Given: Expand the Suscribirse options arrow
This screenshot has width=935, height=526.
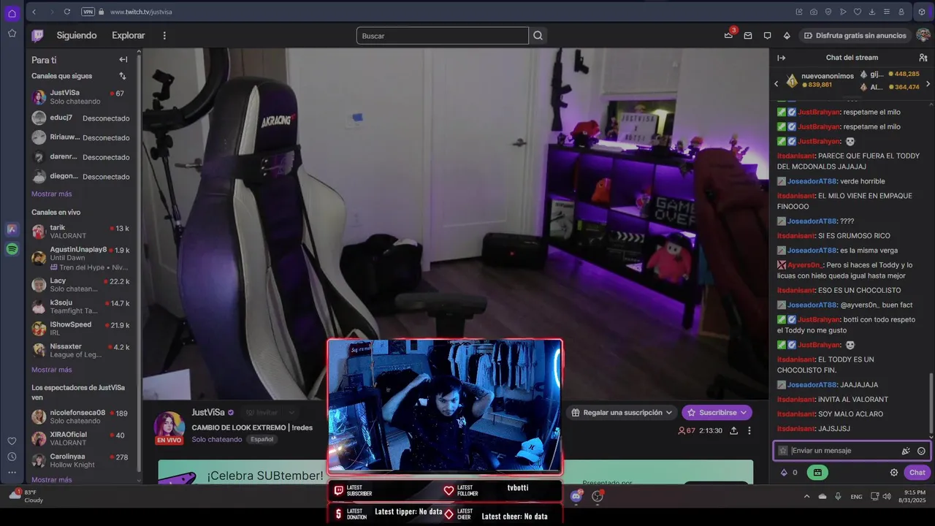Looking at the screenshot, I should pyautogui.click(x=744, y=413).
